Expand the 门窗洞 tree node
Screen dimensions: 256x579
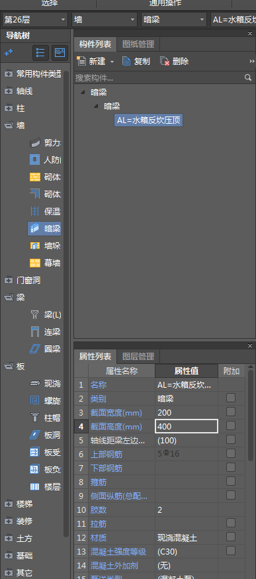[x=8, y=281]
